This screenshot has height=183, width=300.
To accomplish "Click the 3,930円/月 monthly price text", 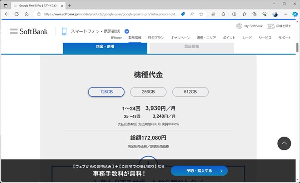I will (160, 108).
